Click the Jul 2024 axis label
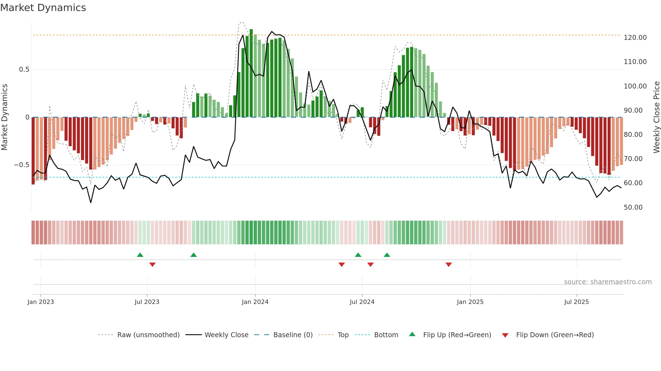 point(362,302)
